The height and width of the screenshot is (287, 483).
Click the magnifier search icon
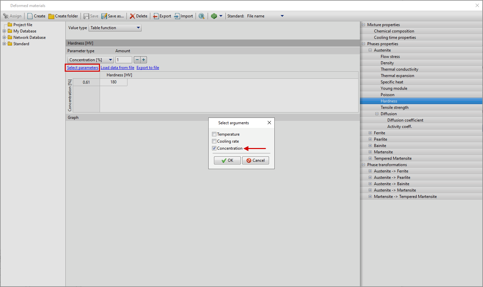tap(202, 16)
